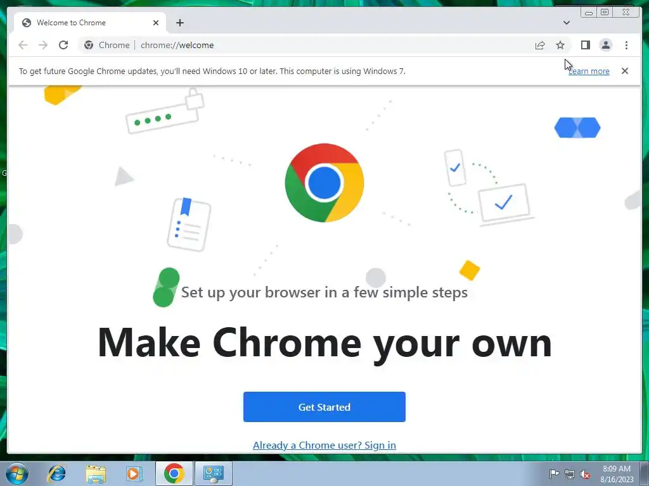Screen dimensions: 649x486
Task: Click the large Chrome logo
Action: tap(324, 183)
